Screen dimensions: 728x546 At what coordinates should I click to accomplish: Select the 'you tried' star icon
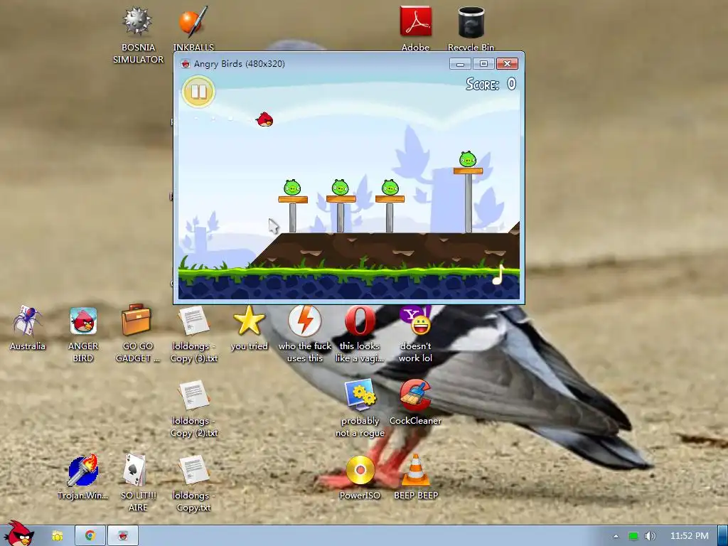coord(250,328)
